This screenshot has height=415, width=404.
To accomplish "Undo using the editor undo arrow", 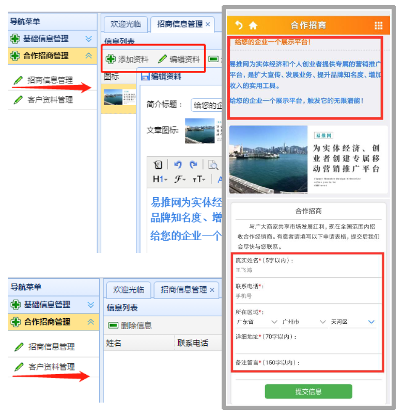I will [178, 165].
